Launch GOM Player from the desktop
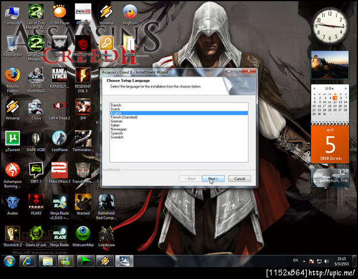This screenshot has width=358, height=279. (x=60, y=15)
